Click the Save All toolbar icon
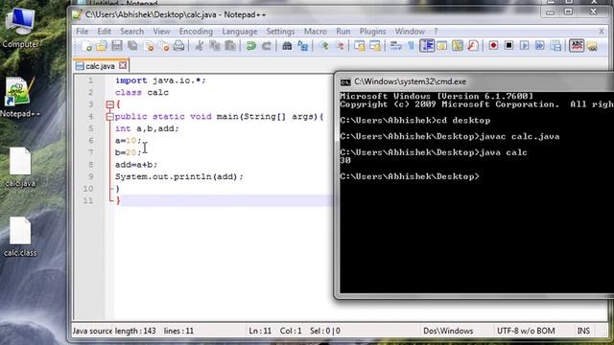The height and width of the screenshot is (345, 614). coord(132,46)
